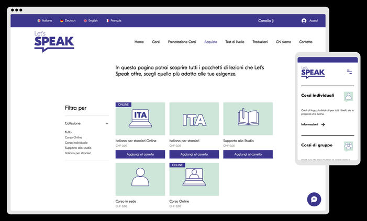Open the Carrello shopping cart
Screen dimensions: 367x221
265,21
